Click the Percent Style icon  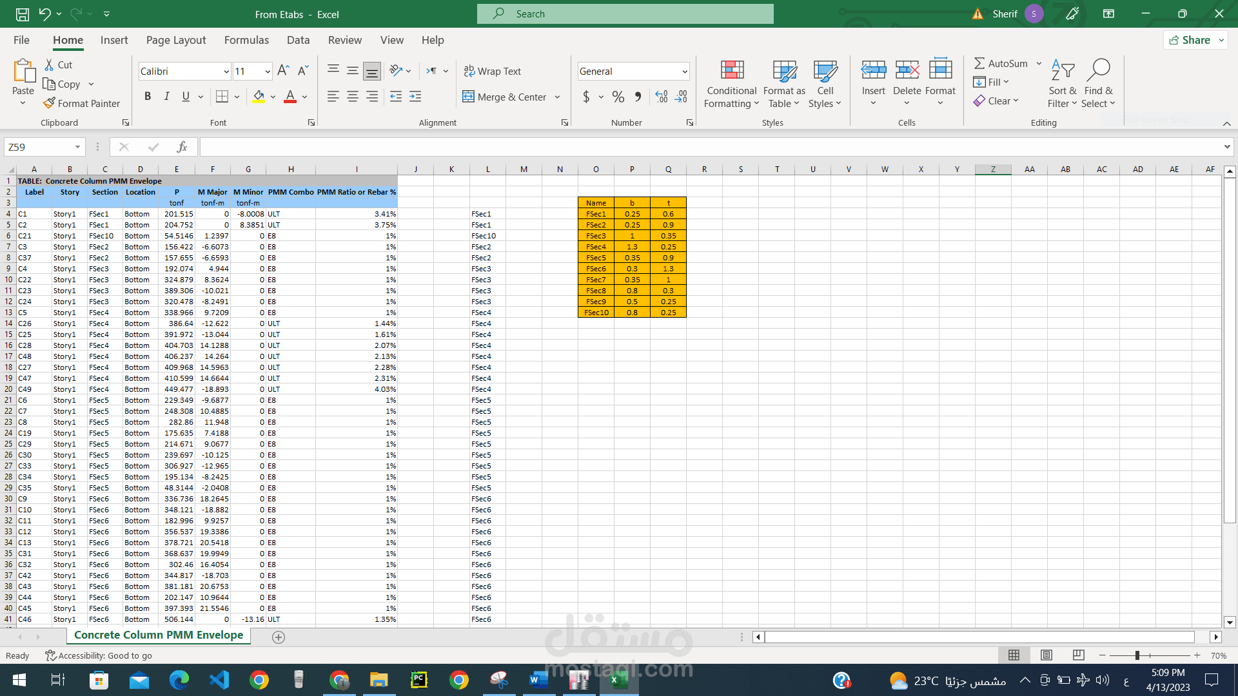click(x=618, y=97)
